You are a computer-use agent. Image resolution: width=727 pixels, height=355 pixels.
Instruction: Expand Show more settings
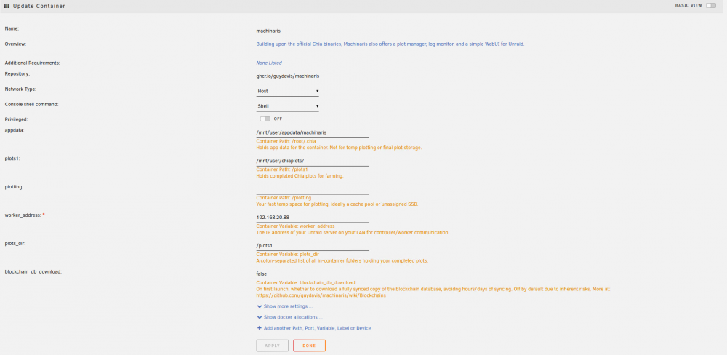pos(288,306)
